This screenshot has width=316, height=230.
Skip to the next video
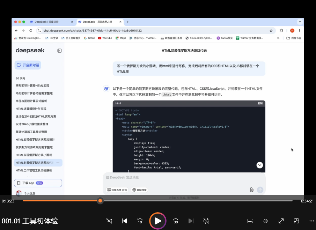point(191,221)
